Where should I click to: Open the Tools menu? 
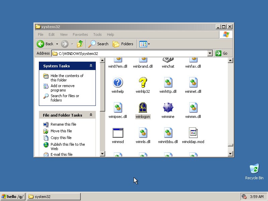(97, 35)
